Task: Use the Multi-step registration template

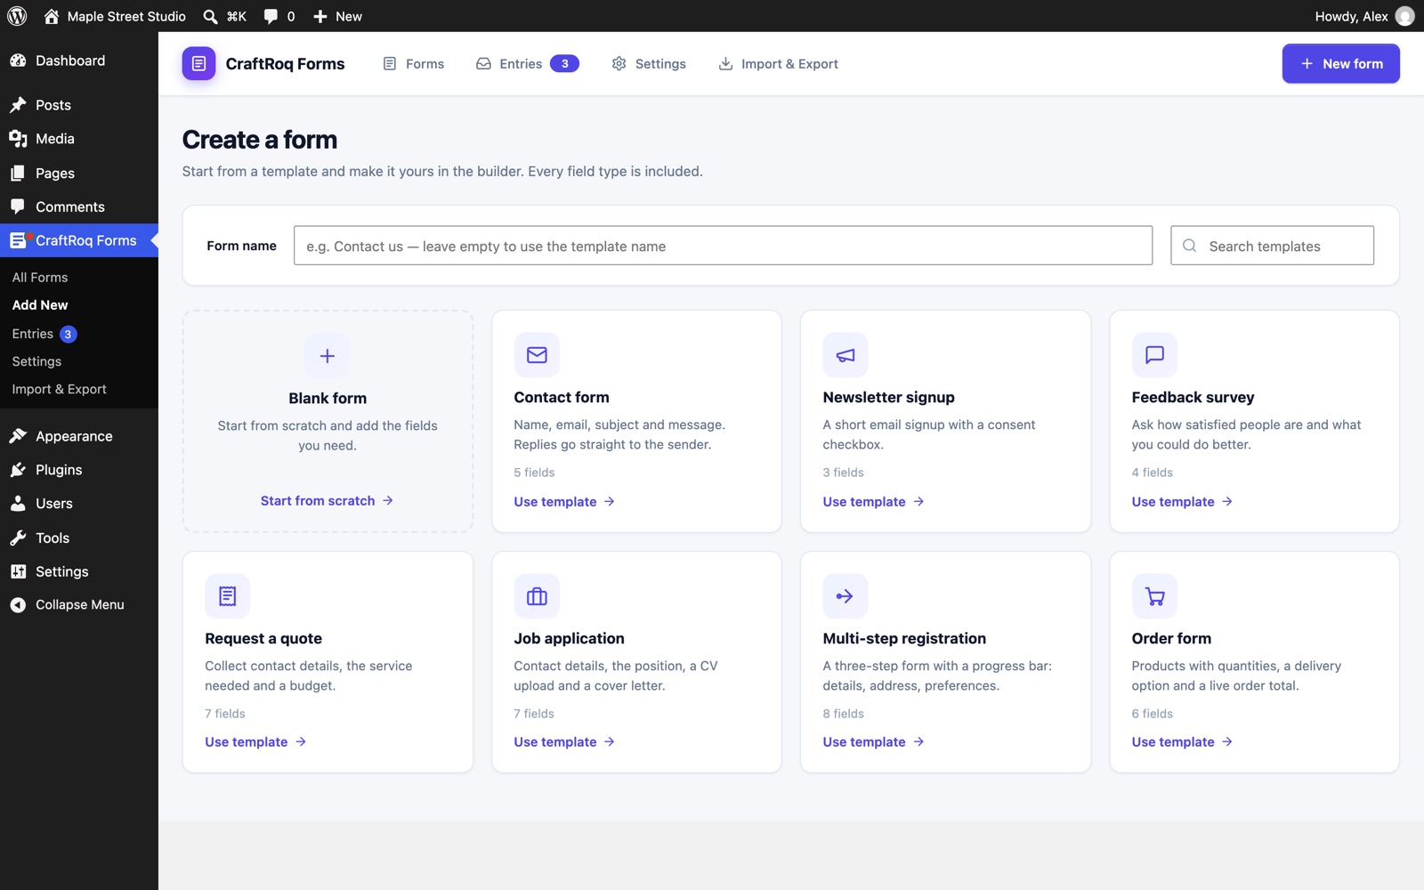Action: pyautogui.click(x=873, y=742)
